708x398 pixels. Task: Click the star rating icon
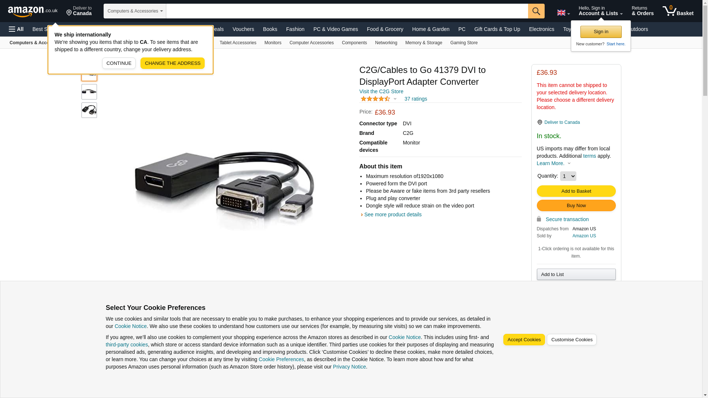pos(375,99)
